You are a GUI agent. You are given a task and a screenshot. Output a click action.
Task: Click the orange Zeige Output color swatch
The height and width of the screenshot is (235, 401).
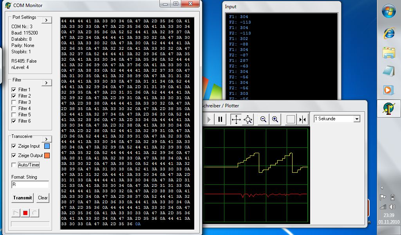[47, 155]
